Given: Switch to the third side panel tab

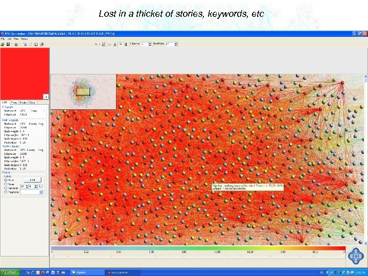Looking at the screenshot, I should pos(23,102).
